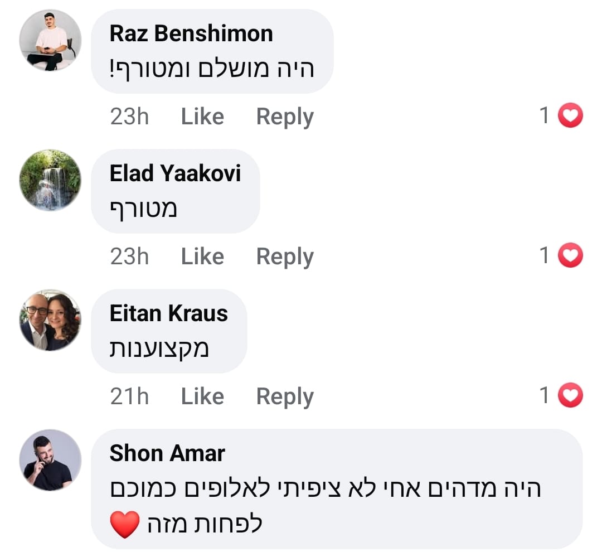Click the heart reaction on Raz Benshimon's comment

tap(570, 116)
